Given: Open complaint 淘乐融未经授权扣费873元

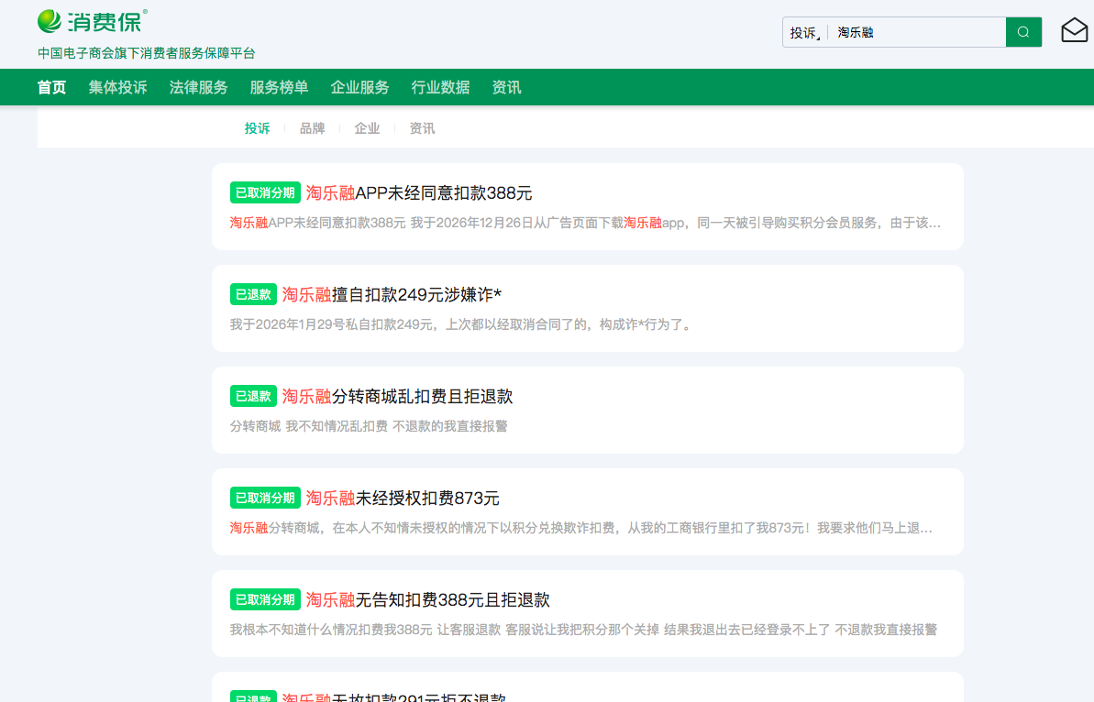Looking at the screenshot, I should [403, 499].
